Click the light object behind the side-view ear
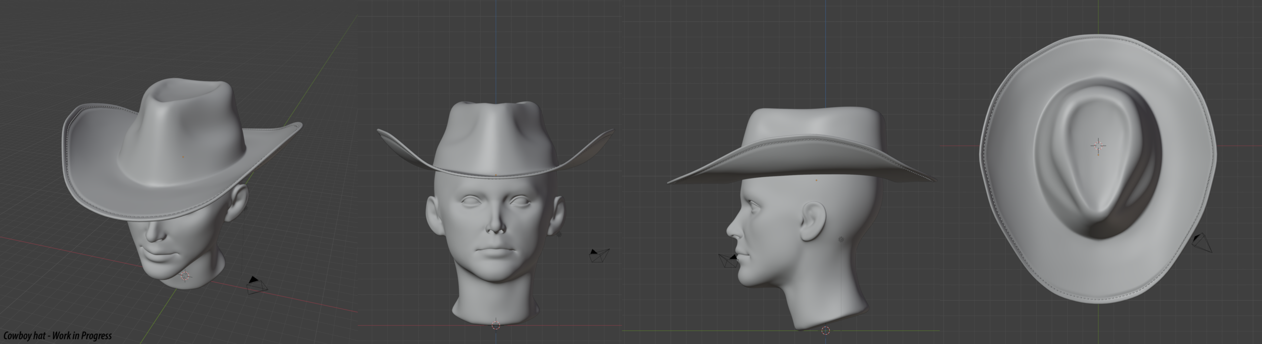Image resolution: width=1262 pixels, height=344 pixels. click(841, 240)
